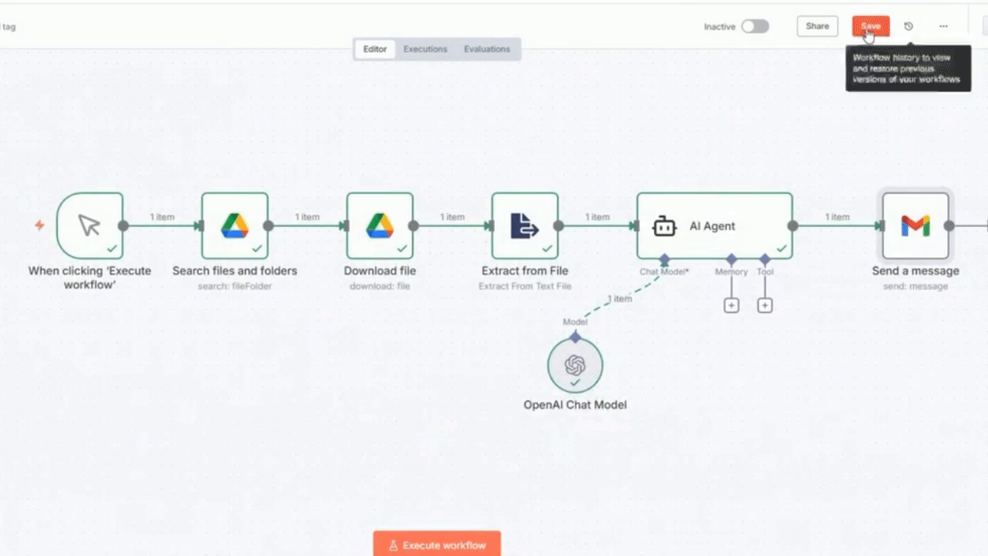Toggle the workflow Inactive switch
This screenshot has height=556, width=988.
click(755, 26)
